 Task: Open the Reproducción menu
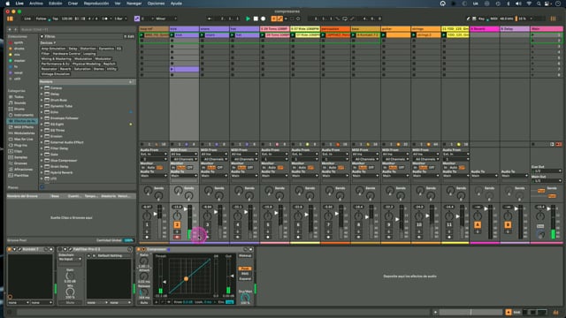coord(96,4)
